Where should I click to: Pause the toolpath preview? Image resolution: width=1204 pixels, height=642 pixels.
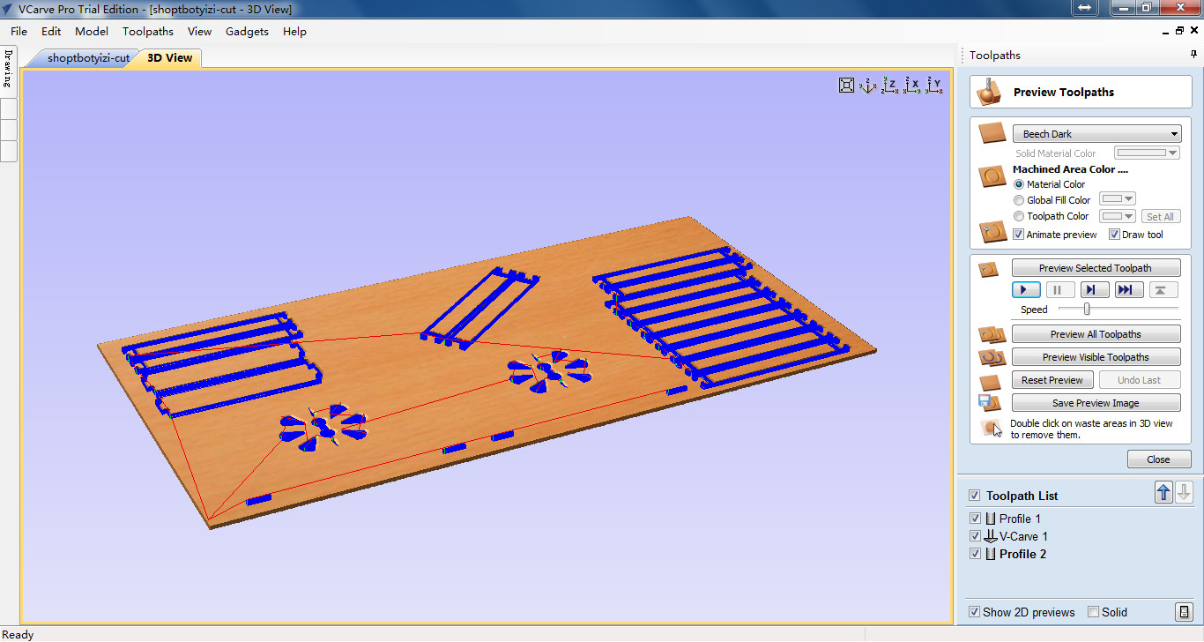tap(1060, 290)
